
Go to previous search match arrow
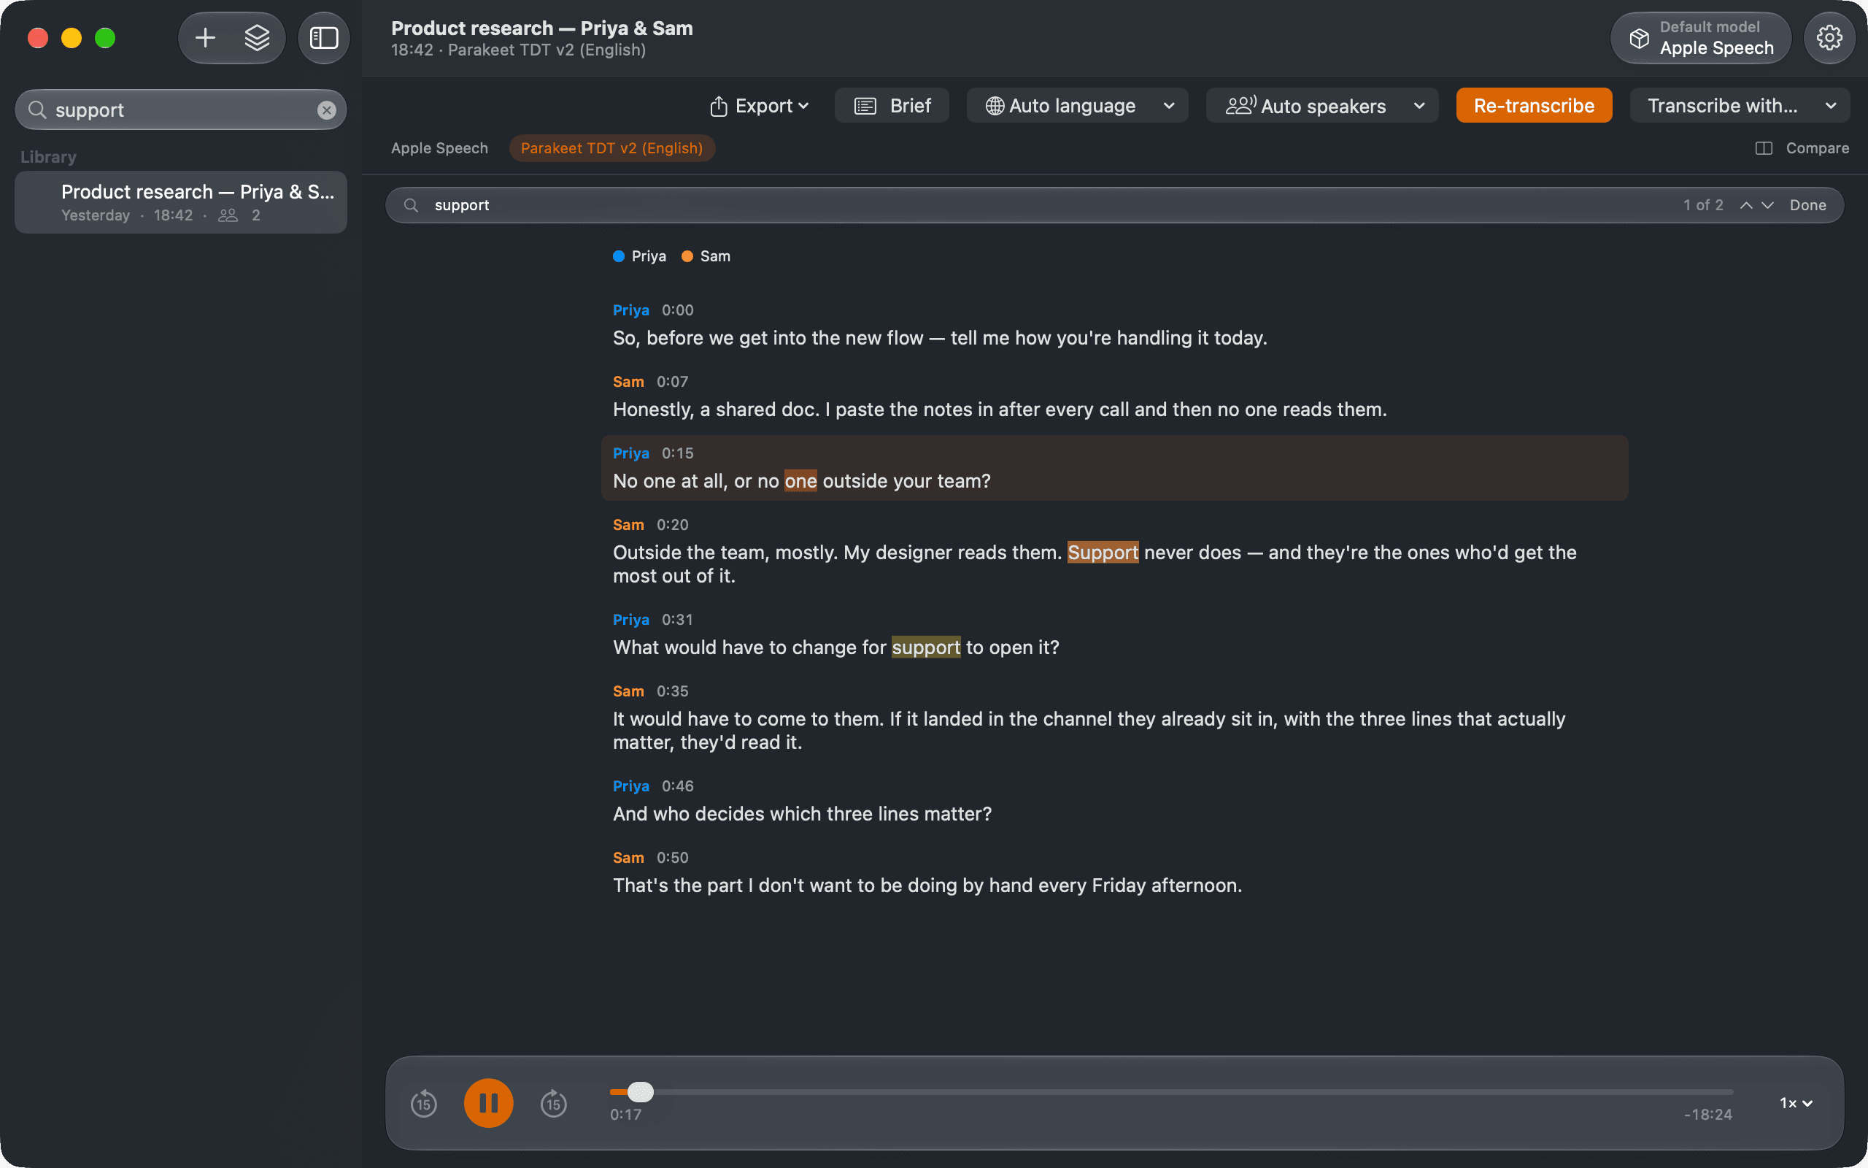click(1745, 204)
